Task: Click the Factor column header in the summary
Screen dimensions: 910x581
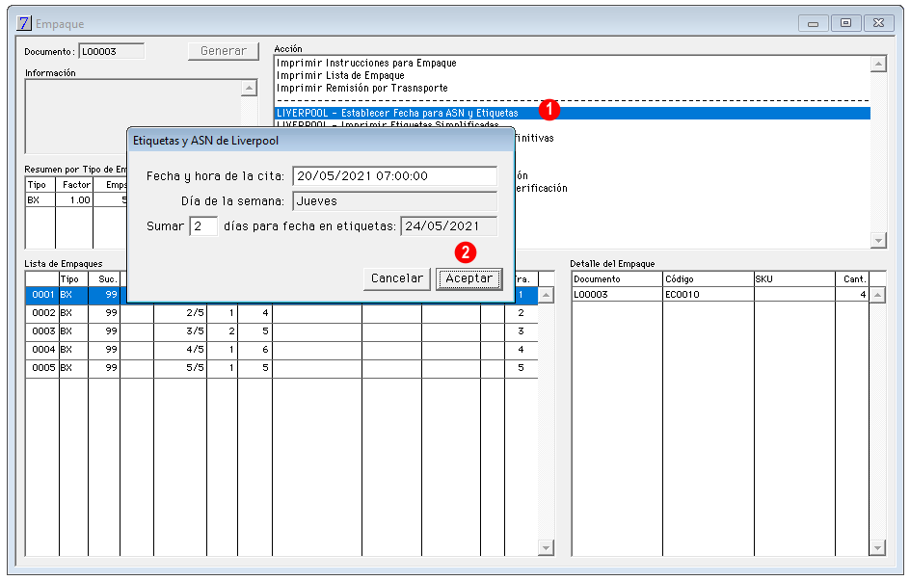Action: [x=74, y=185]
